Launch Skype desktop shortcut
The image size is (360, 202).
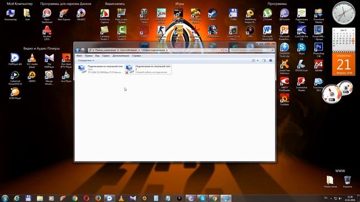pos(301,49)
